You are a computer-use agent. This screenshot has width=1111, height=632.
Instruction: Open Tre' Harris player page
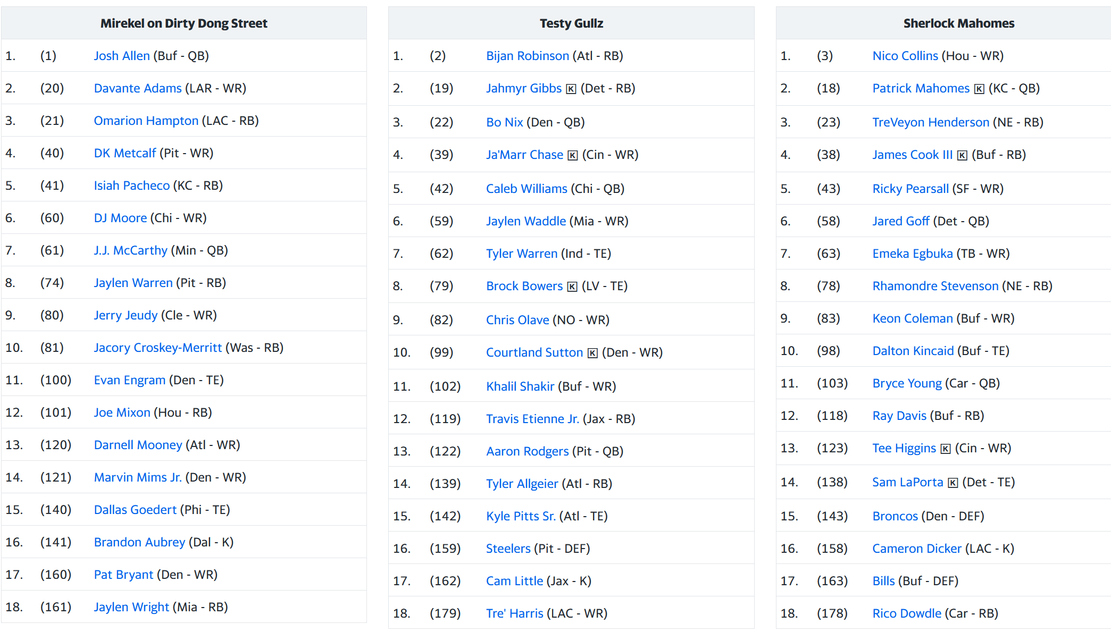pos(514,613)
